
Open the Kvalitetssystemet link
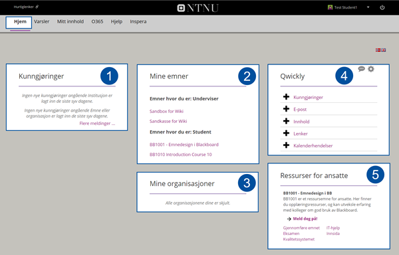pos(299,239)
